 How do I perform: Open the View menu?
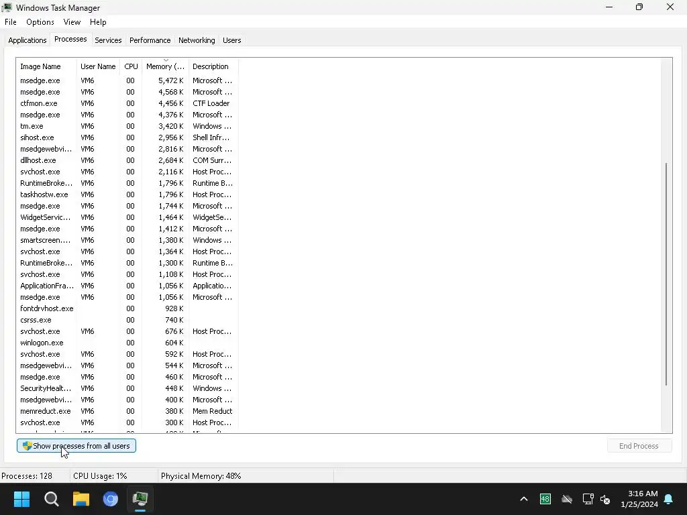click(x=72, y=22)
